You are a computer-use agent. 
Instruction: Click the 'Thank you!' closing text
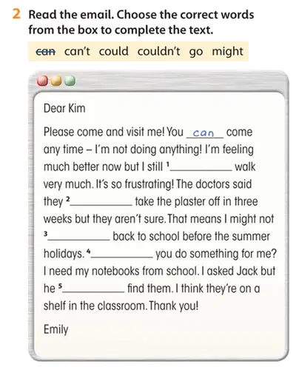coord(174,306)
